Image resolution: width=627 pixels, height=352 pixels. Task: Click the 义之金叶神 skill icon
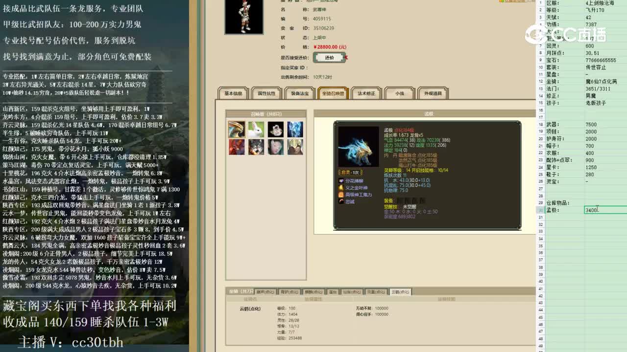pos(341,187)
